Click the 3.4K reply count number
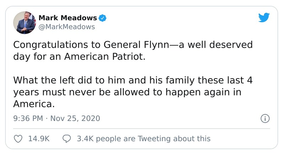Image resolution: width=284 pixels, height=156 pixels. pos(85,139)
